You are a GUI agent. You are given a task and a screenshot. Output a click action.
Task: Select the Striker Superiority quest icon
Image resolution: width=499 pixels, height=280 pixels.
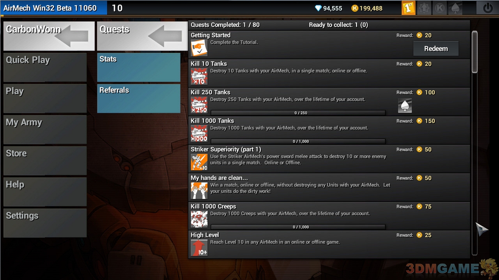click(x=199, y=162)
